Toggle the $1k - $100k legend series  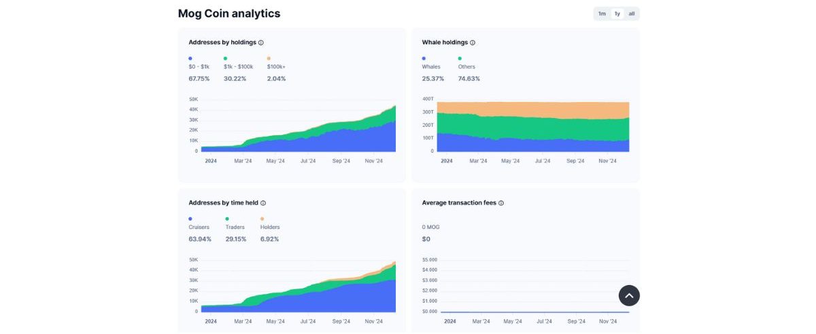[238, 67]
